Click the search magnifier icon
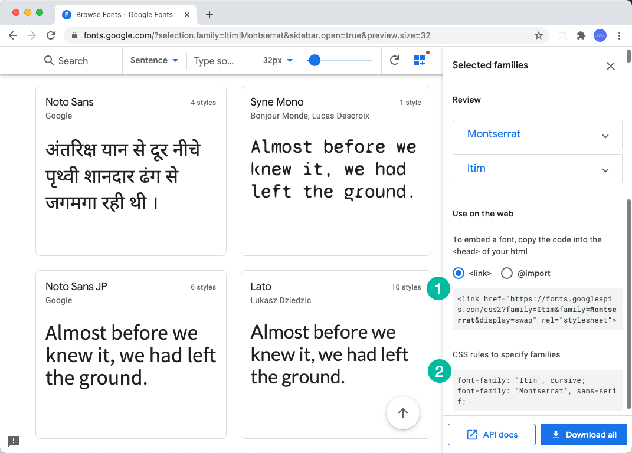 (x=49, y=60)
